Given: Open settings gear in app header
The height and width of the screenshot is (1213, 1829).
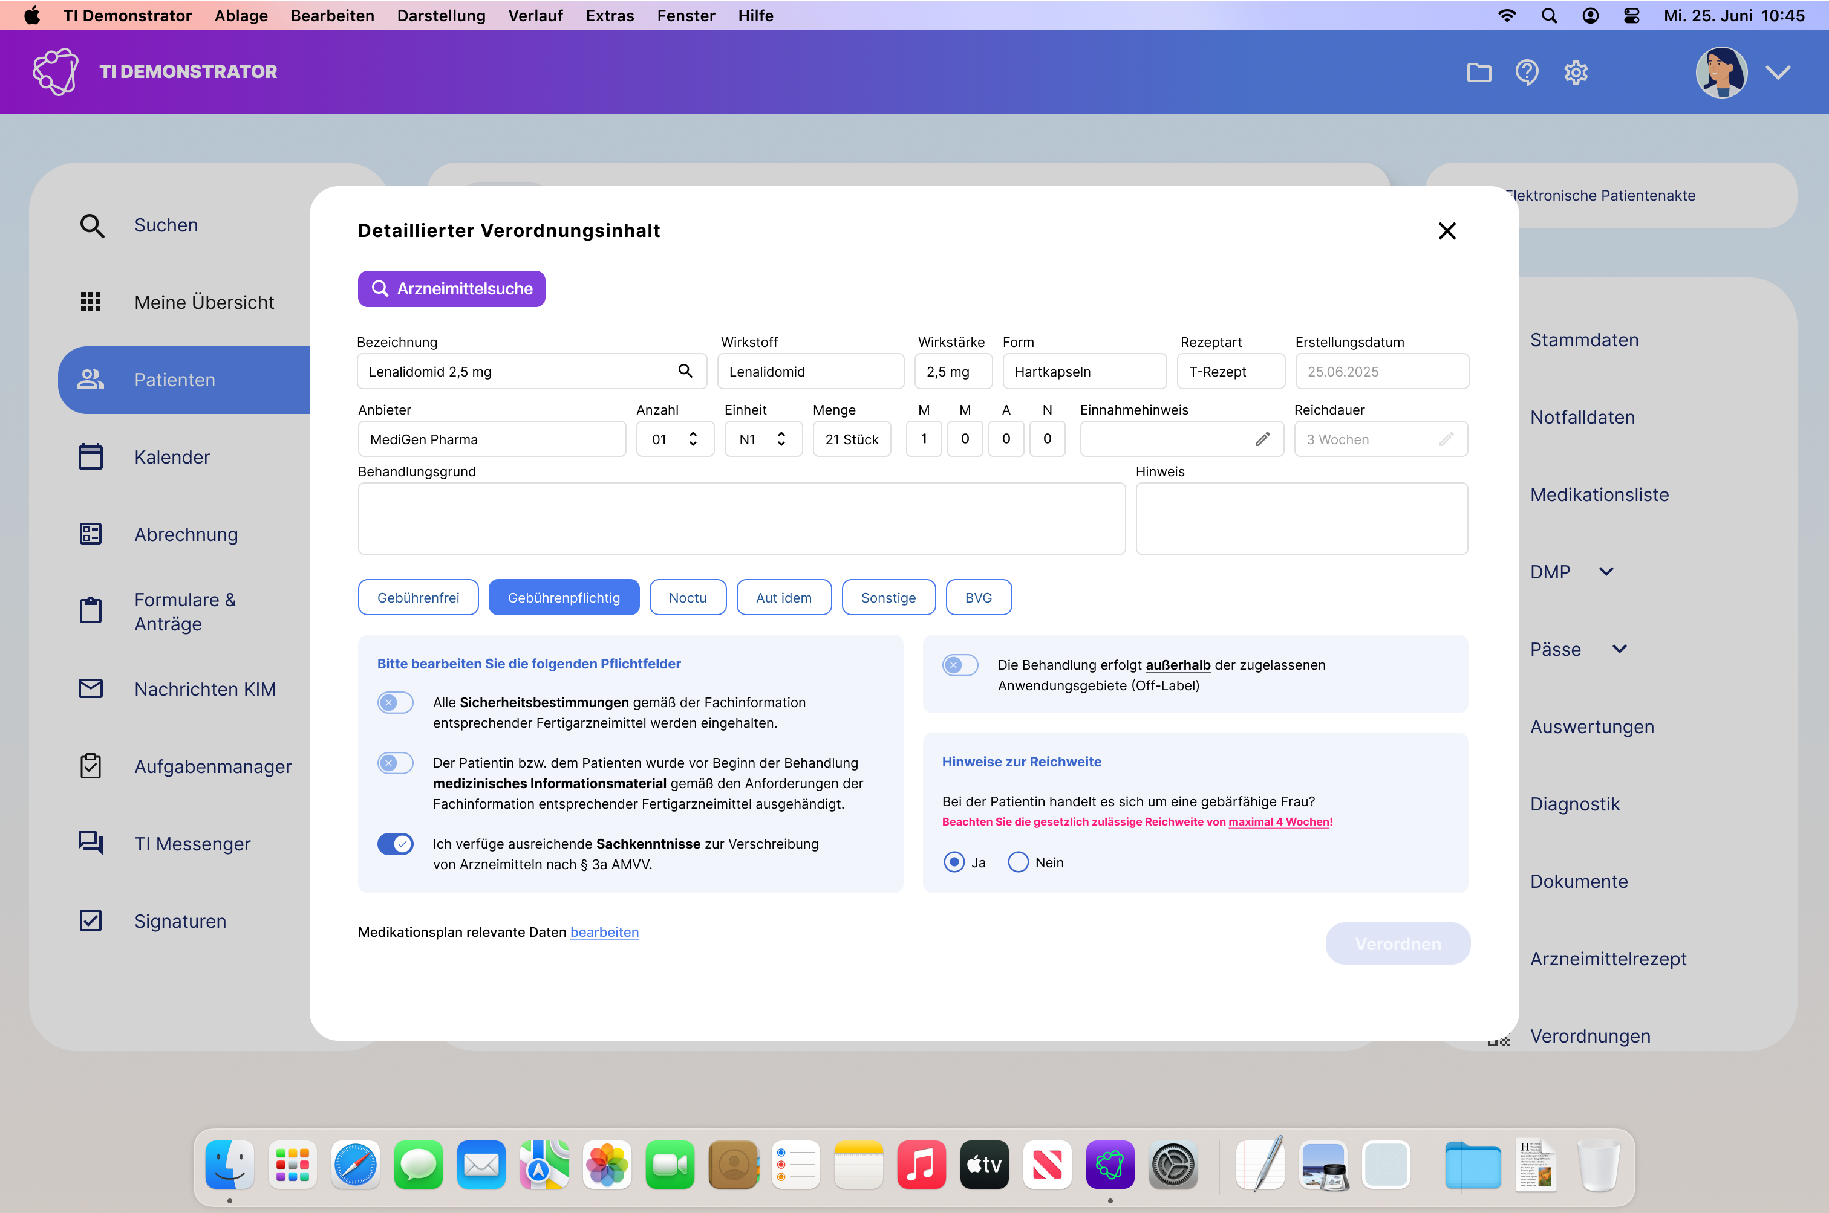Looking at the screenshot, I should click(x=1576, y=72).
